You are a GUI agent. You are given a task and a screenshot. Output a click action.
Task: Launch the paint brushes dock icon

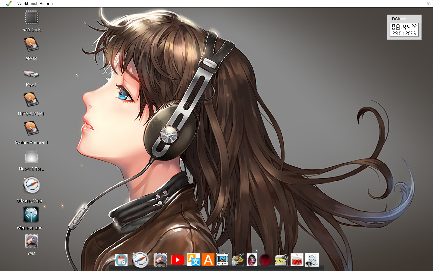click(x=237, y=260)
